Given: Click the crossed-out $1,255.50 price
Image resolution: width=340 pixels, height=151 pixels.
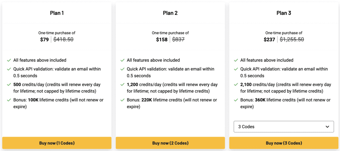Looking at the screenshot, I should (292, 39).
